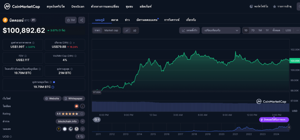This screenshot has width=300, height=140.
Task: Open the Whitepaper link
Action: pos(74,98)
